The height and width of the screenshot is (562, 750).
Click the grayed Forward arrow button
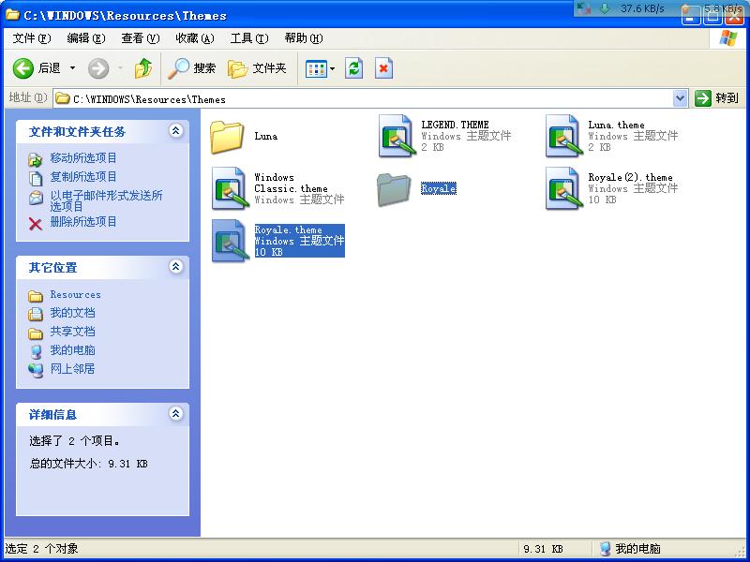click(98, 68)
